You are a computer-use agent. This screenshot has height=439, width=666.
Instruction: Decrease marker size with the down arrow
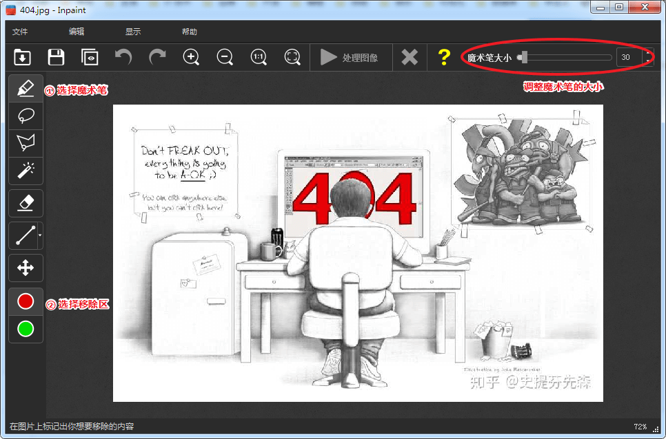(648, 61)
